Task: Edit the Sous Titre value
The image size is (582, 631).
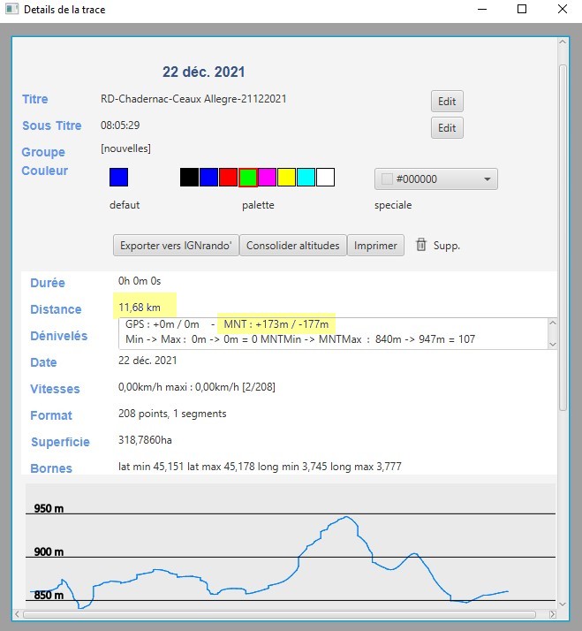Action: [447, 128]
